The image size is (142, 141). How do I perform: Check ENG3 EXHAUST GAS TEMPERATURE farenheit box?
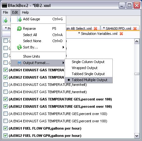click(x=5, y=85)
